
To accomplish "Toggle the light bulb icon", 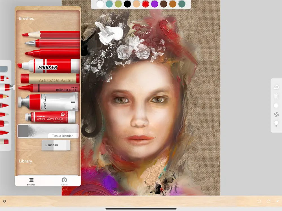I will click(x=276, y=124).
